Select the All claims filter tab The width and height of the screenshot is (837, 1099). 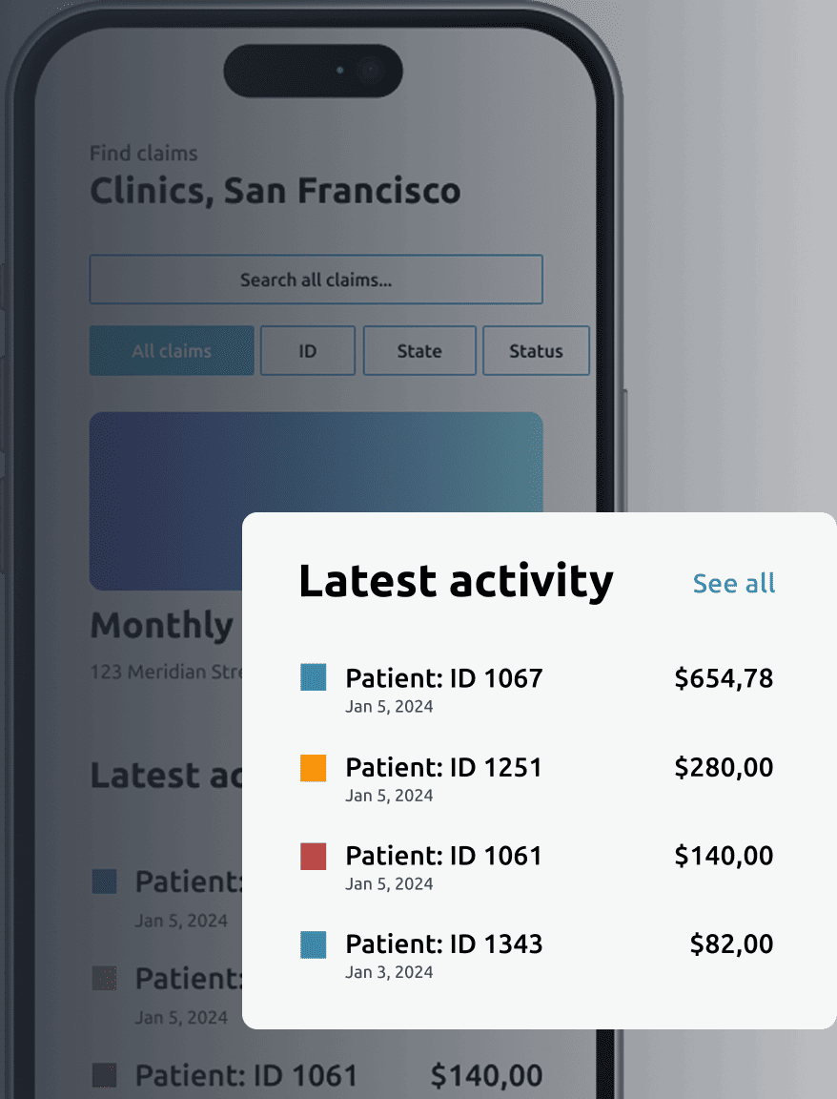click(x=172, y=351)
